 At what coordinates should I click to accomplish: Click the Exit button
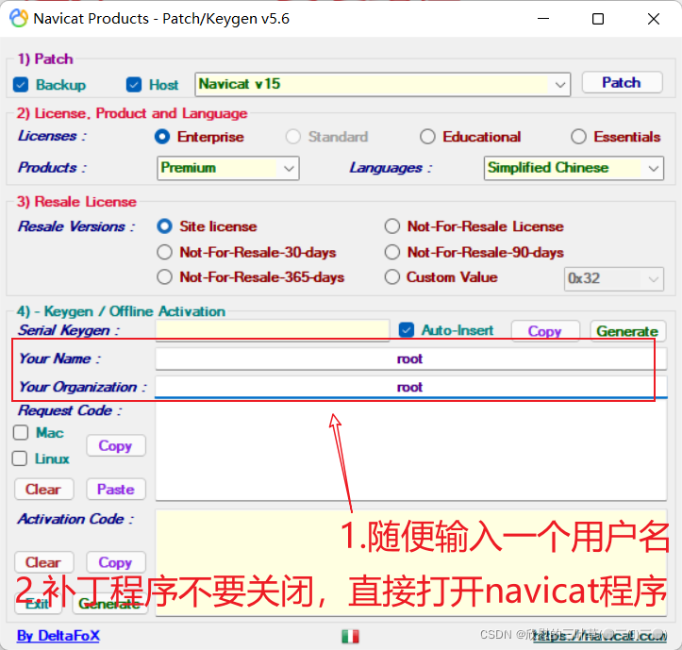coord(39,604)
